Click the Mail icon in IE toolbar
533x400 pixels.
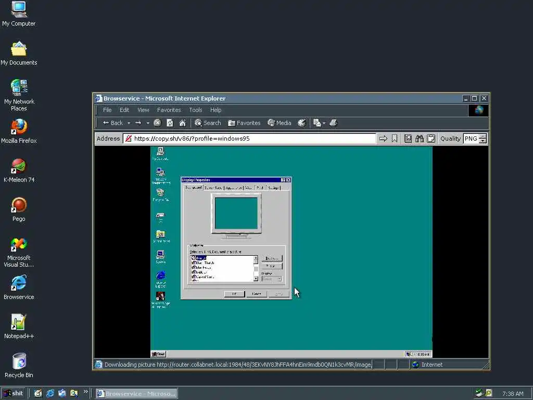click(317, 123)
